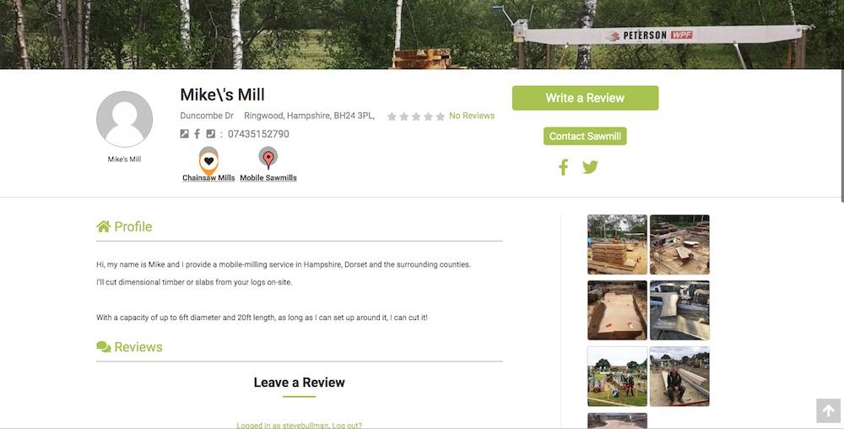Click the back-to-top arrow button
844x429 pixels.
click(829, 410)
